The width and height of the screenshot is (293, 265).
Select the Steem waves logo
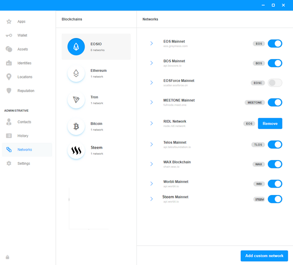76,150
